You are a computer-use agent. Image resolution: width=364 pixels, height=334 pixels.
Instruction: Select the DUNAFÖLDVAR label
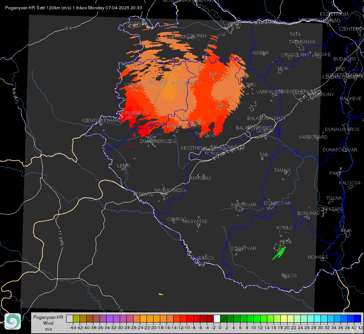[340, 150]
